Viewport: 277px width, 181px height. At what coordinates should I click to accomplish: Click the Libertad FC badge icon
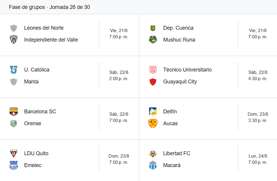click(153, 153)
